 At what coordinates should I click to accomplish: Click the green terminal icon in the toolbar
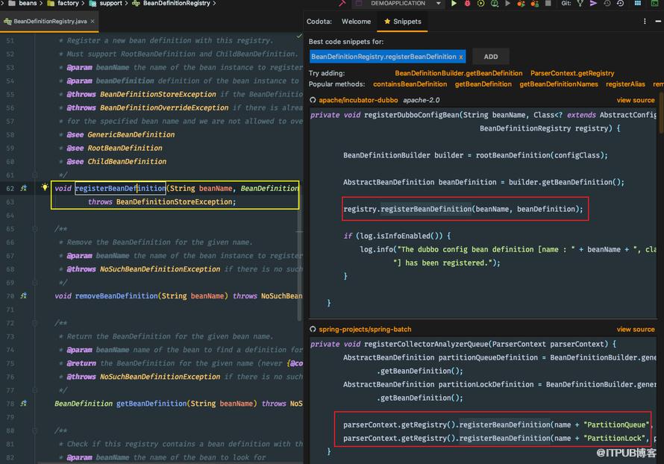point(654,4)
